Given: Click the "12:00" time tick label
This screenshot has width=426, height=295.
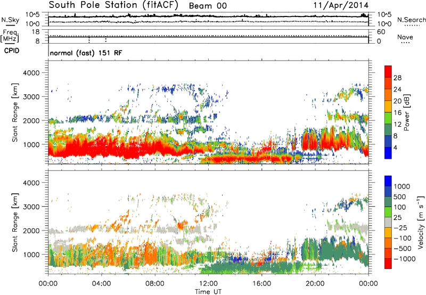Looking at the screenshot, I should pos(208,284).
